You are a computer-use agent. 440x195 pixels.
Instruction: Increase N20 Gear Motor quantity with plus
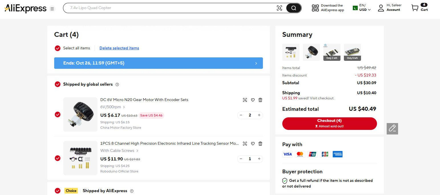(x=259, y=115)
